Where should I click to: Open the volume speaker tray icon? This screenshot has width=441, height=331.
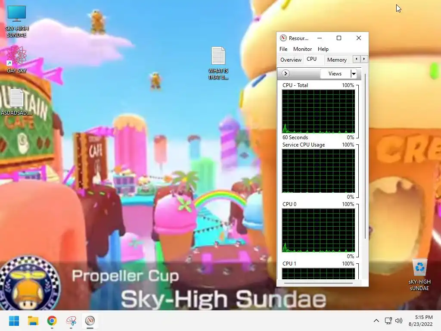point(398,321)
